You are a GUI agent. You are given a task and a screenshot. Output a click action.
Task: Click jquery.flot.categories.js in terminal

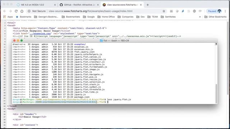pyautogui.click(x=90, y=59)
